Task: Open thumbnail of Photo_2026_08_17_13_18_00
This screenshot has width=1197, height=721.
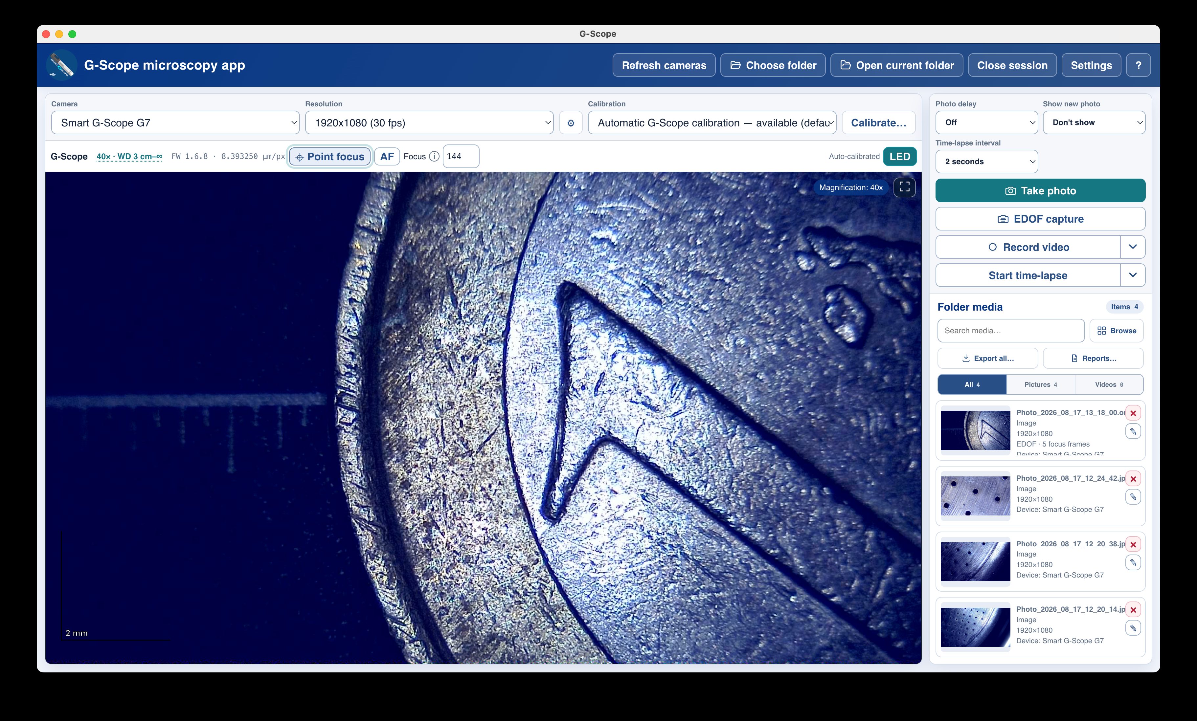Action: pyautogui.click(x=976, y=430)
